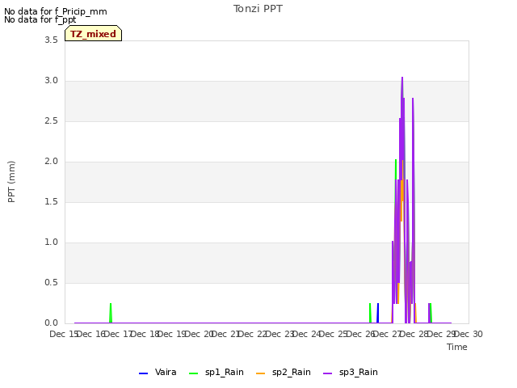
Task: Click the tallest purple sp3_Rain peak at 3.0
Action: click(402, 78)
